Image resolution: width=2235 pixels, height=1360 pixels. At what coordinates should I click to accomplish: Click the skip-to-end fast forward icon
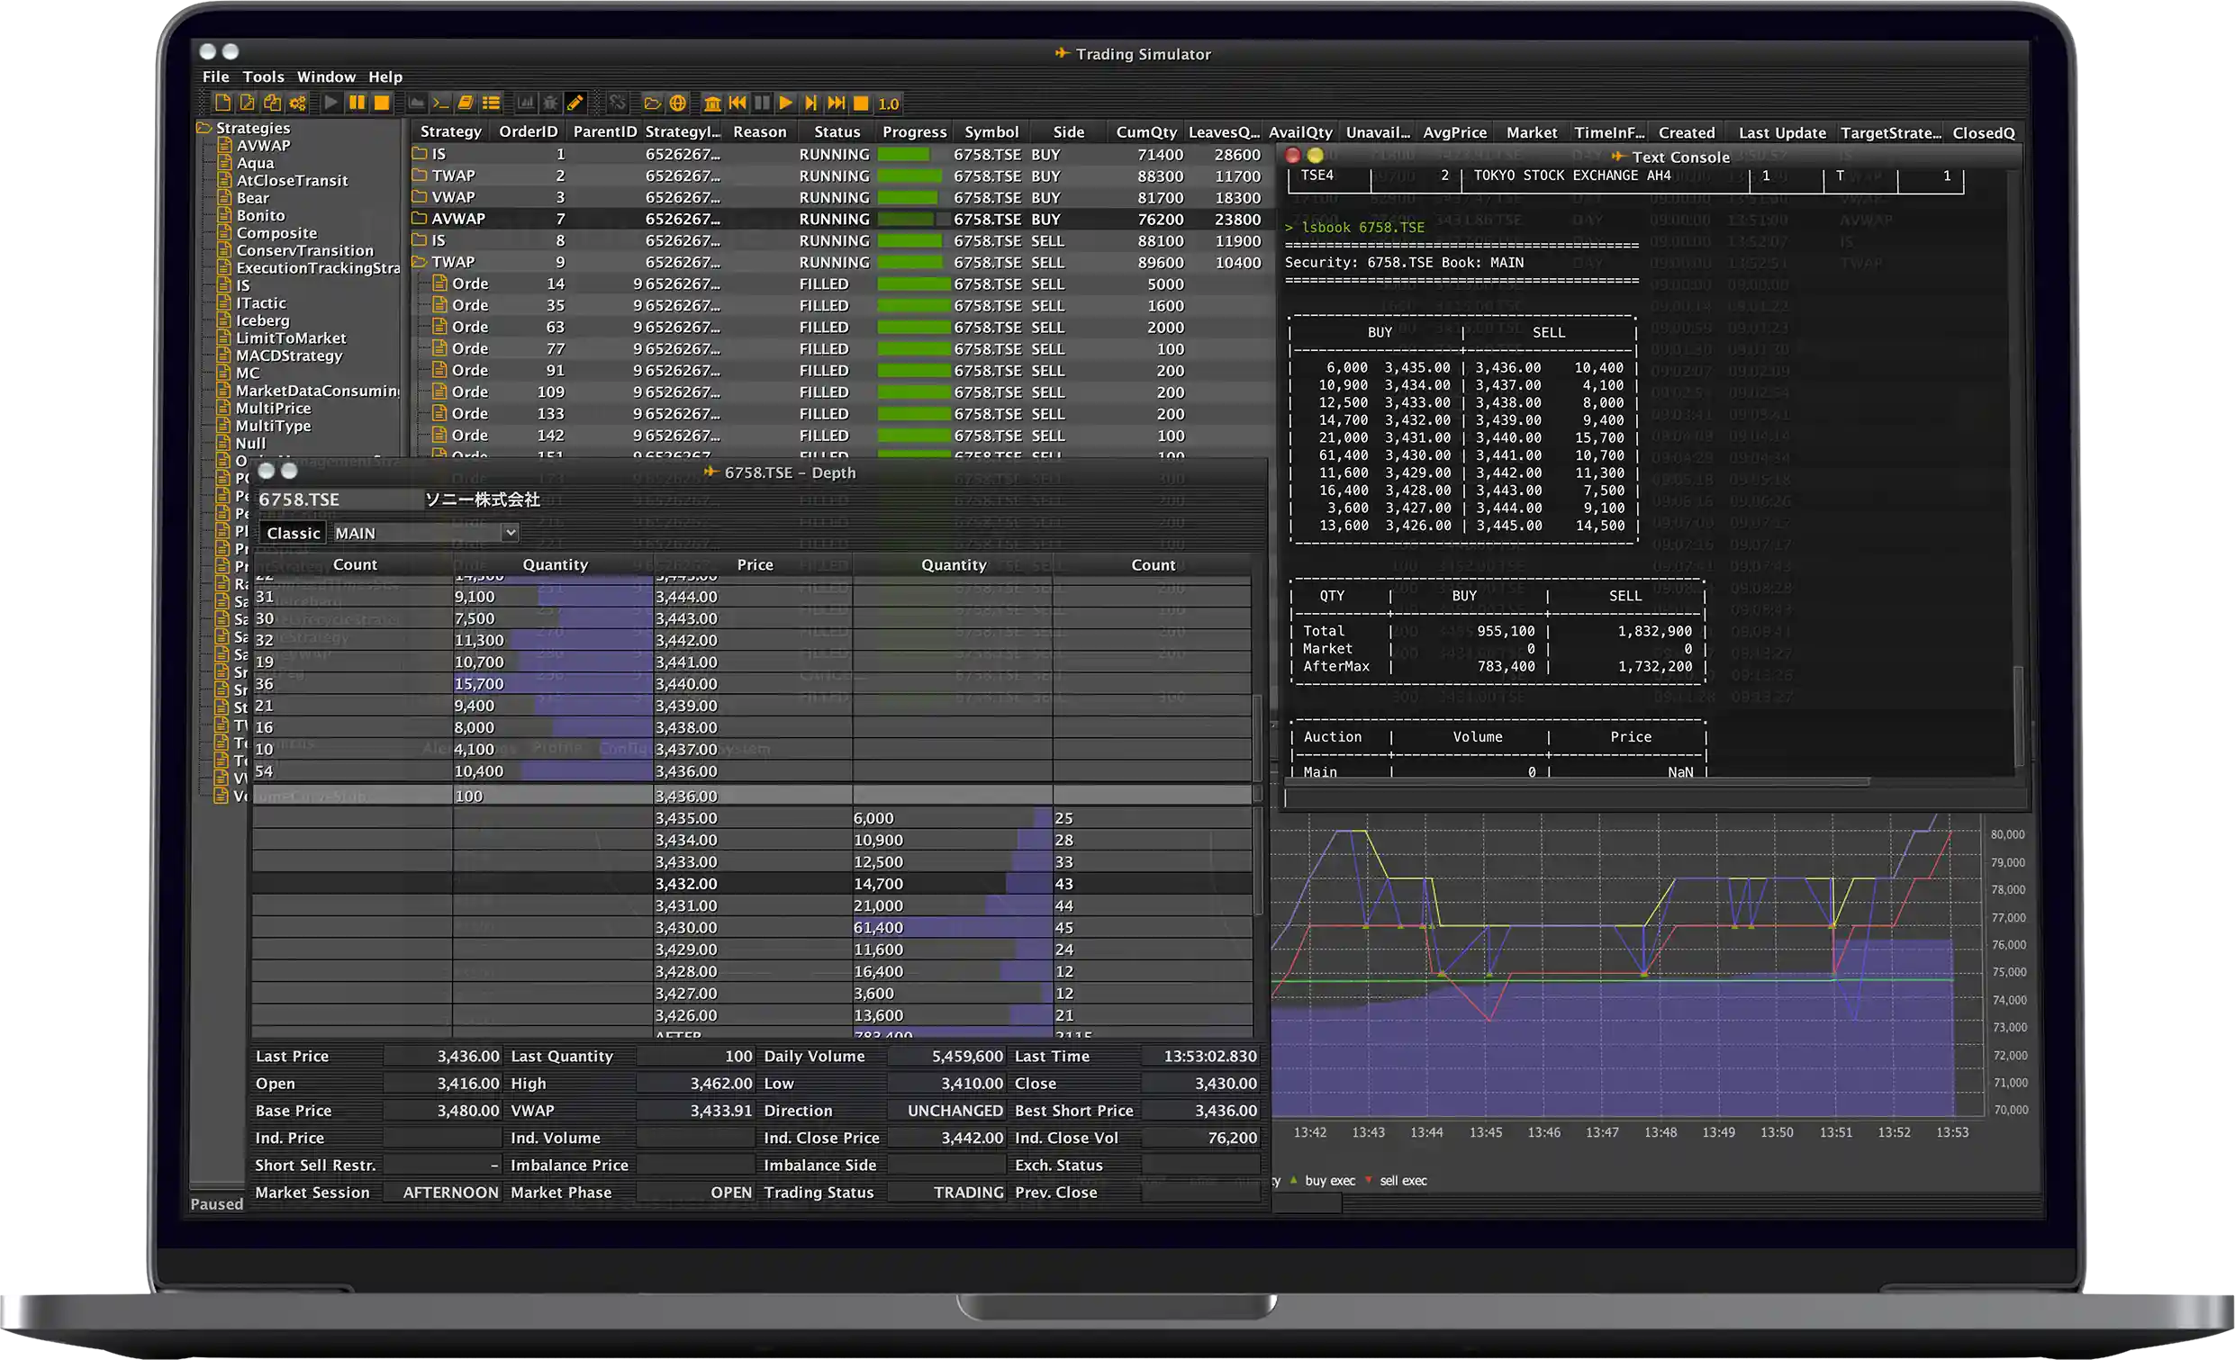837,104
